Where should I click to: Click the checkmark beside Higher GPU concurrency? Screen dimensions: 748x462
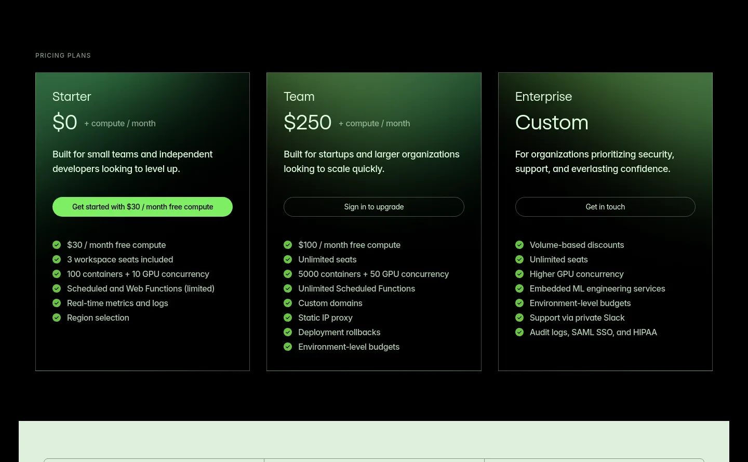[519, 274]
